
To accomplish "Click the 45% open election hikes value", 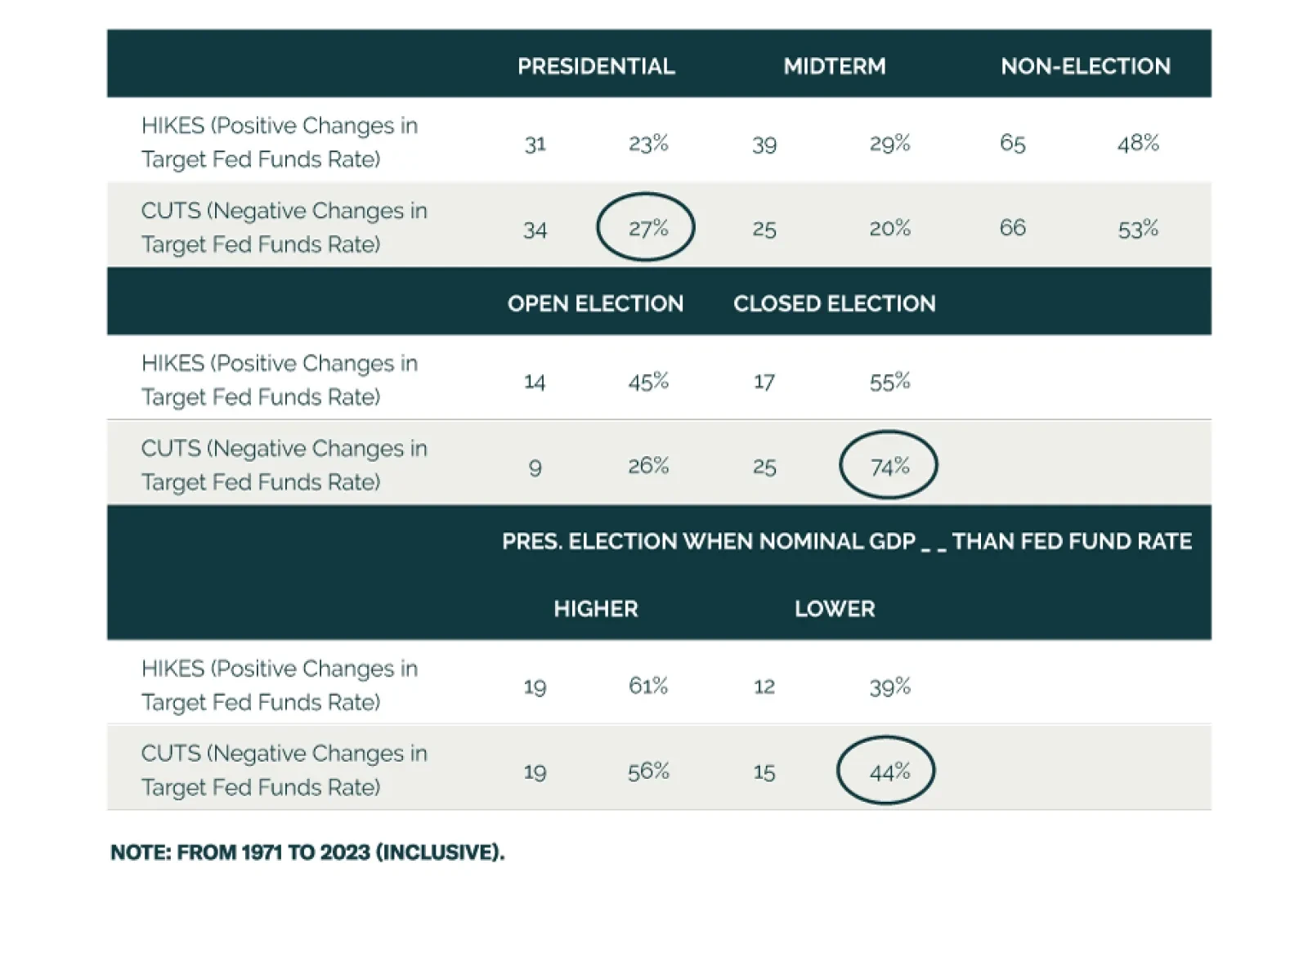I will (647, 381).
